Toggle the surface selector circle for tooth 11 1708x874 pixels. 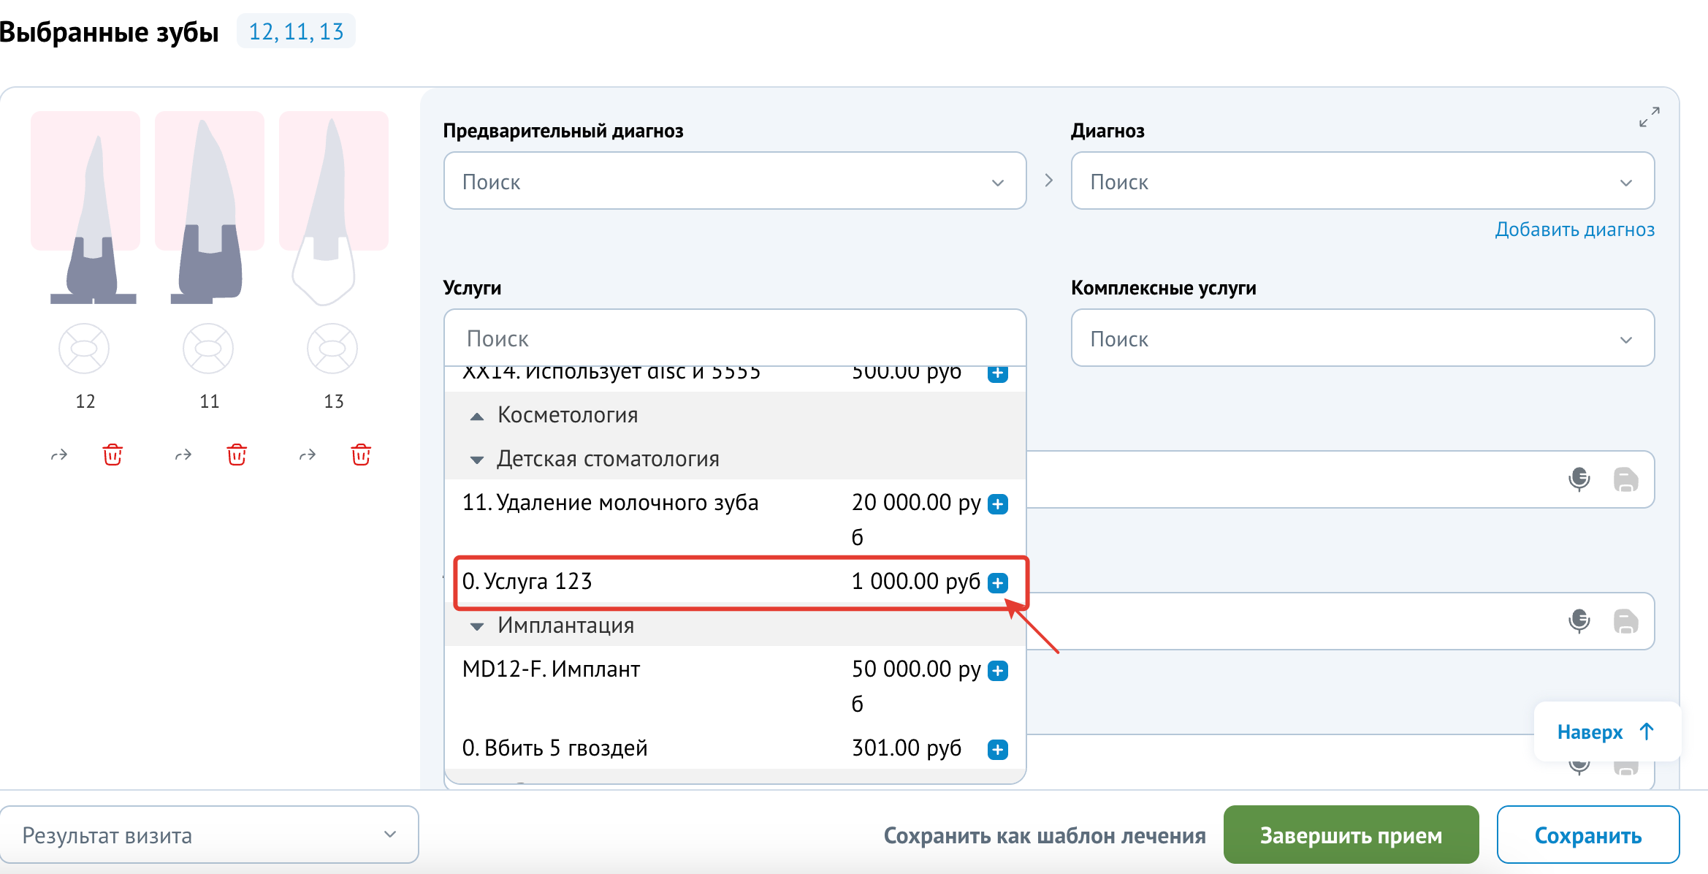pyautogui.click(x=208, y=349)
